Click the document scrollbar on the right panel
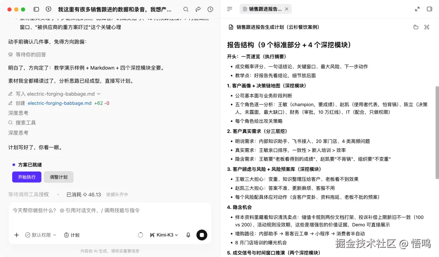Viewport: 439px width, 257px height. [437, 132]
